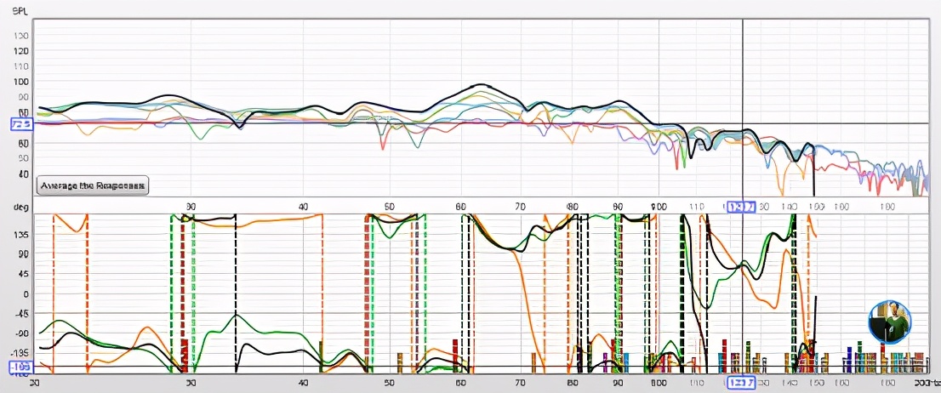This screenshot has height=393, width=941.
Task: Click the blue frequency cursor readout on the bottom axis
Action: click(740, 383)
